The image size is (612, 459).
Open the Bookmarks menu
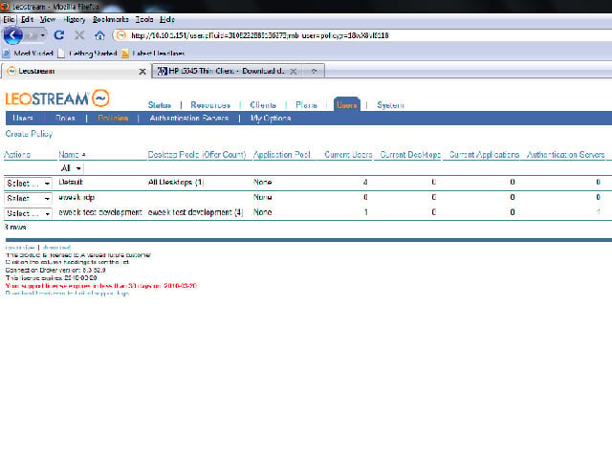pos(111,19)
